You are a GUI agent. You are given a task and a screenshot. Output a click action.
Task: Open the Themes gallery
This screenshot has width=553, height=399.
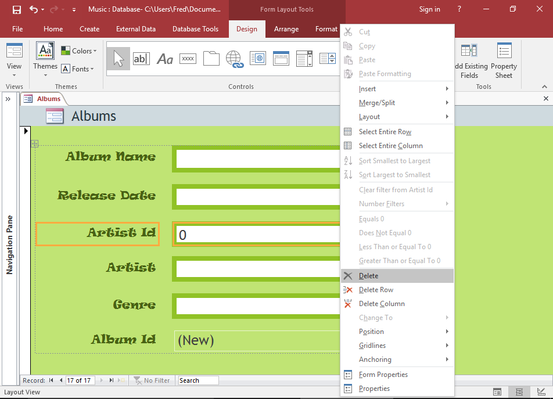(45, 59)
